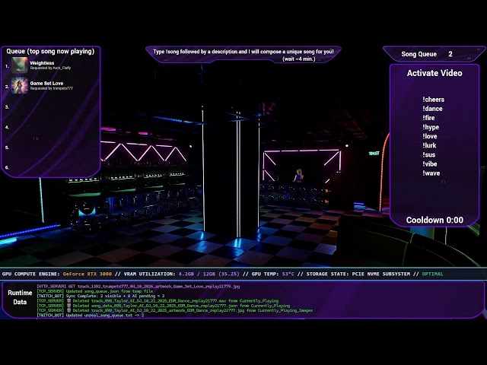
Task: Click the !sus command
Action: point(429,155)
